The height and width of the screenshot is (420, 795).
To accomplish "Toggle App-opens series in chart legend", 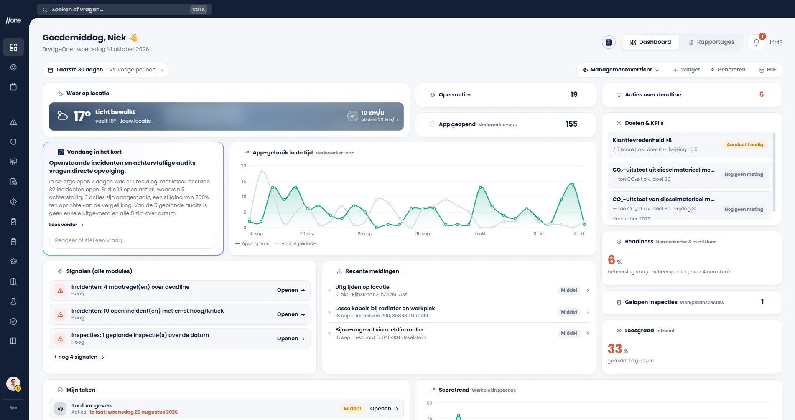I will [252, 243].
